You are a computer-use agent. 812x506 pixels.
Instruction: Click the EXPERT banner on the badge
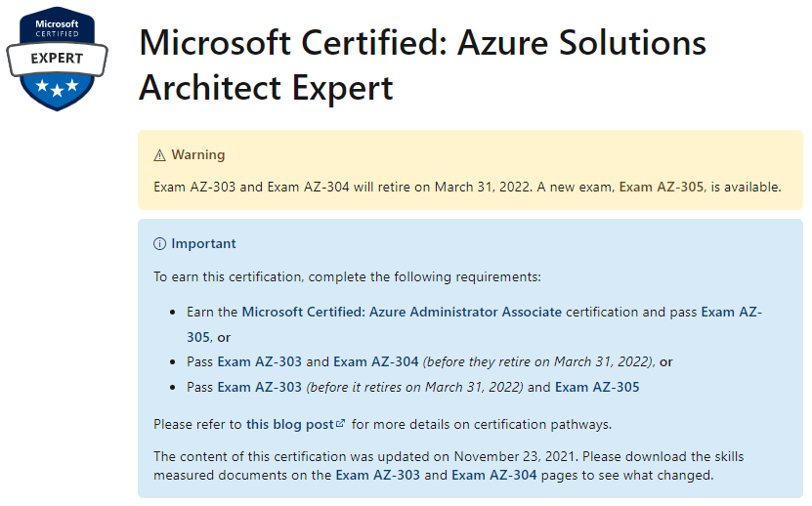pos(57,59)
